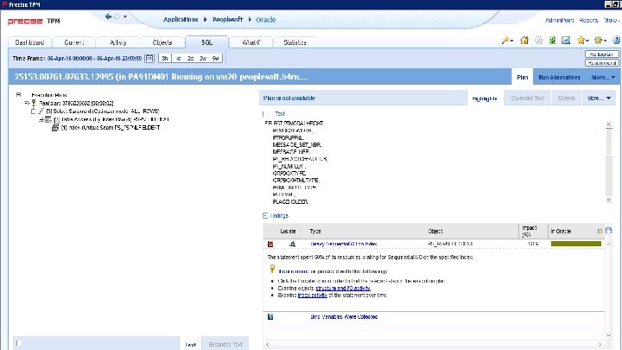Click the Home house icon

(524, 40)
